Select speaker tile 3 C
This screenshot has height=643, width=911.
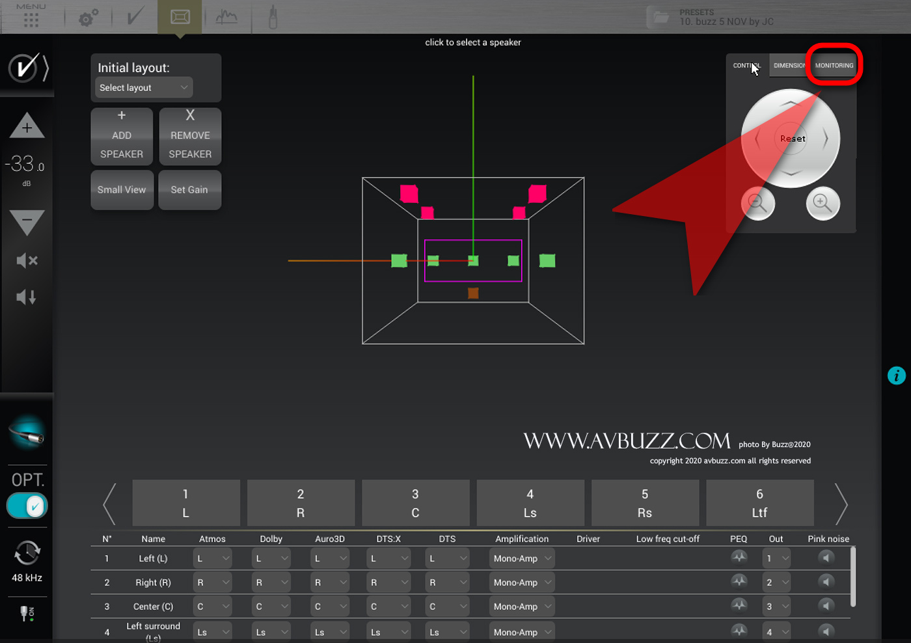coord(415,503)
